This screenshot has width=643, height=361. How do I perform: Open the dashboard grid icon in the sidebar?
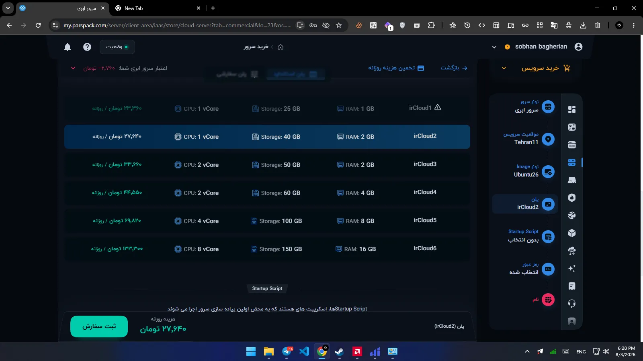click(572, 110)
